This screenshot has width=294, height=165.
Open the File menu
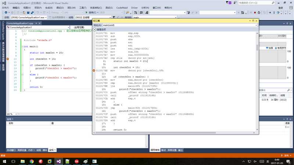tap(5, 8)
